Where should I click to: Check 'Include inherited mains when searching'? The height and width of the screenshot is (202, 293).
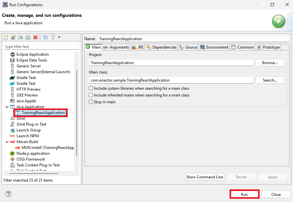point(91,95)
